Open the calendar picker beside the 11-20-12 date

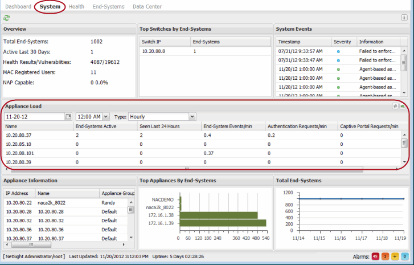(x=68, y=116)
